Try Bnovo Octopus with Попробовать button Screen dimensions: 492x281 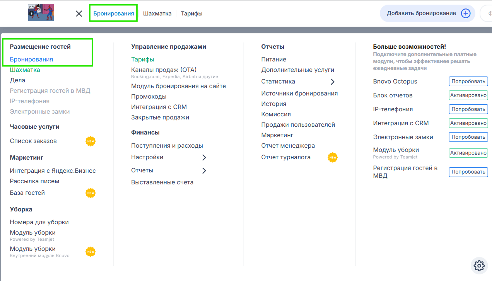[x=468, y=82]
